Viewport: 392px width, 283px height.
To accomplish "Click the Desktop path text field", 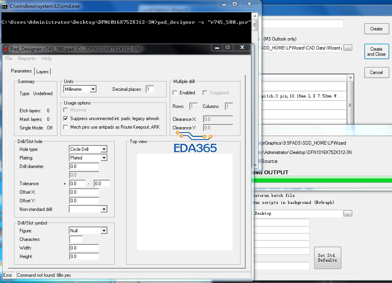I will point(298,213).
